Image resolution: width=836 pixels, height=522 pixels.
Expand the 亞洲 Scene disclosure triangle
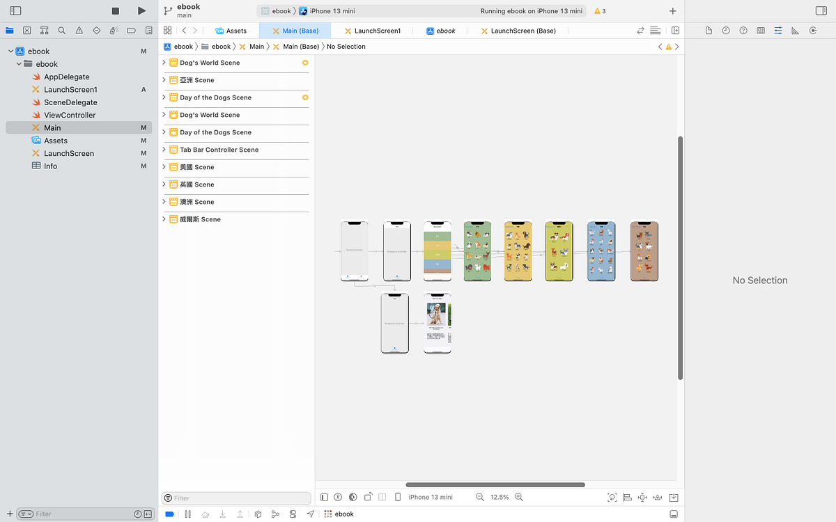pyautogui.click(x=164, y=80)
